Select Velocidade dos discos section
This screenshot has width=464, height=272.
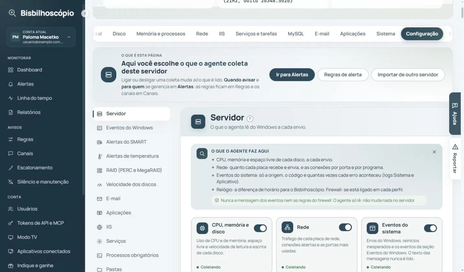(x=132, y=184)
